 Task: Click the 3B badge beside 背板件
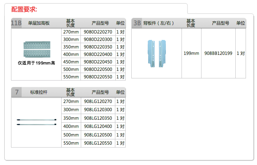137,23
